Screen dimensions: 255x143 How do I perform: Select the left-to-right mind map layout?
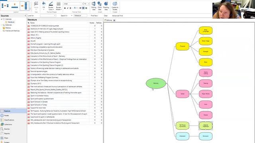5,6
